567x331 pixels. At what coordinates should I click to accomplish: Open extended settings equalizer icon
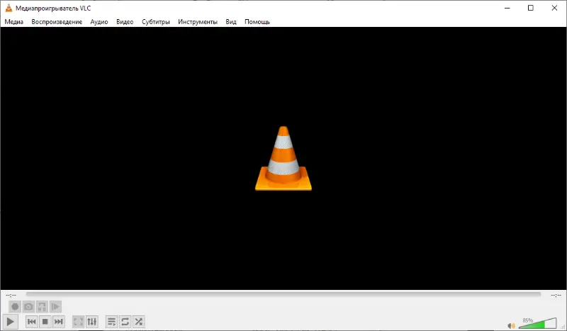pos(92,322)
